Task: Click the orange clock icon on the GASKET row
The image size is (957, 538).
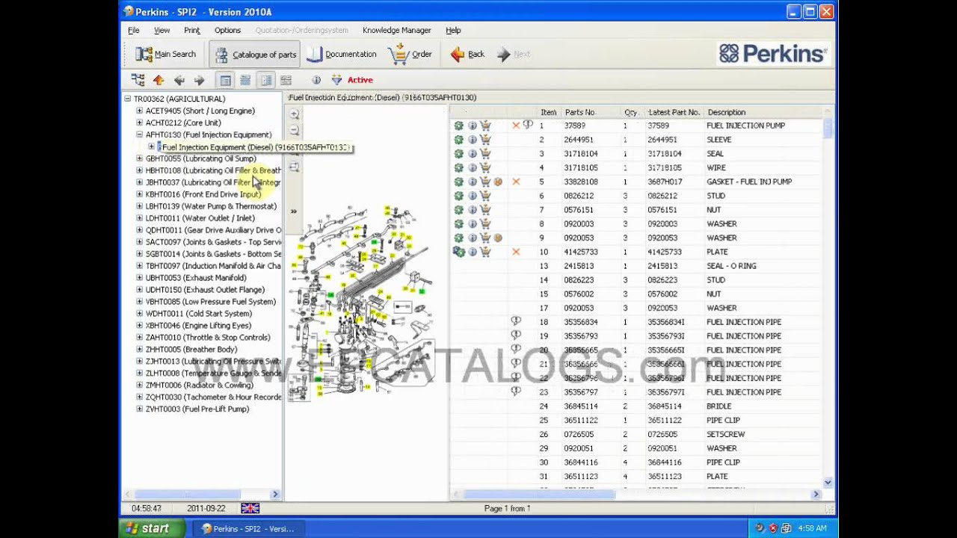Action: (498, 182)
